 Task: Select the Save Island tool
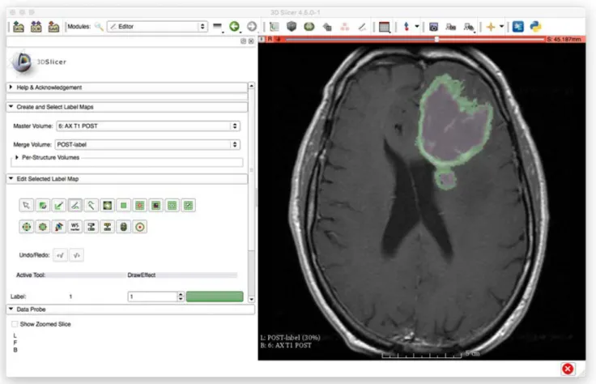click(x=189, y=205)
